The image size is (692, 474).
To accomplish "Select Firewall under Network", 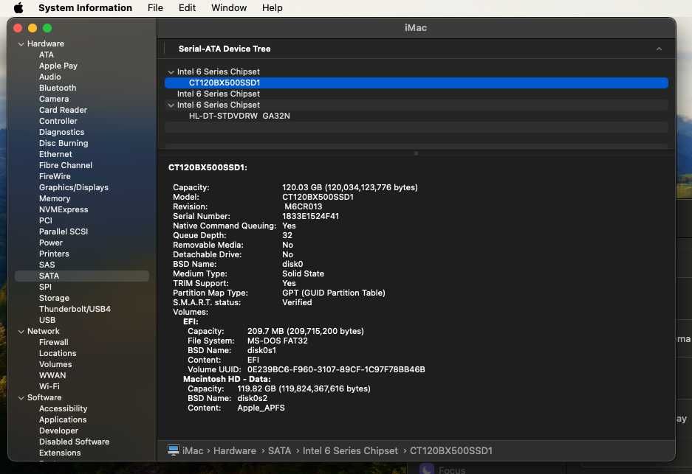I will point(53,342).
